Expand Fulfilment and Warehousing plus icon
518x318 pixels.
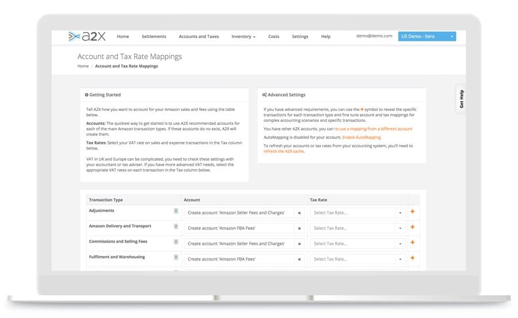[x=412, y=258]
